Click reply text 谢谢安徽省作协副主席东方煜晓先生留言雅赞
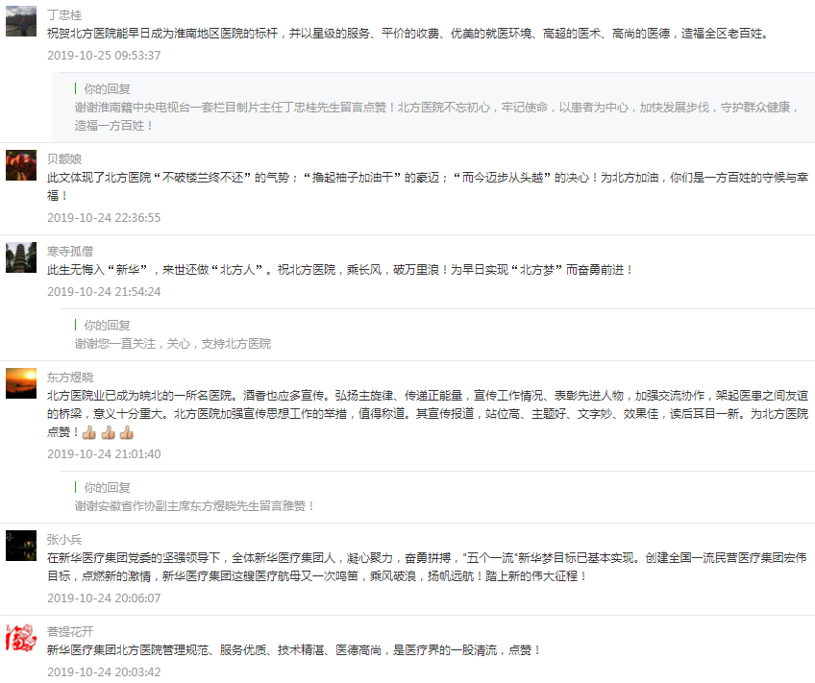815x683 pixels. pyautogui.click(x=194, y=506)
